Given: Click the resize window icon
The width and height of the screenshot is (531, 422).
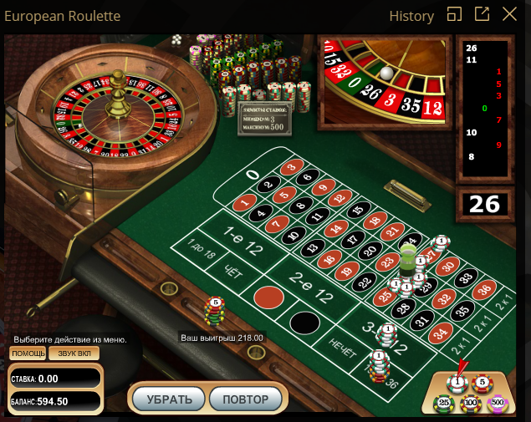Looking at the screenshot, I should pyautogui.click(x=454, y=14).
